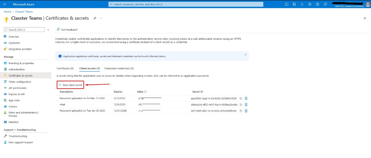Collapse the left navigation menu
Image resolution: width=371 pixels, height=158 pixels.
[x=48, y=30]
